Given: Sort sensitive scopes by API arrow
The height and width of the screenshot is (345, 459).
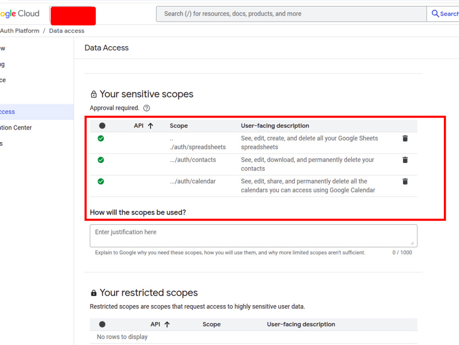Looking at the screenshot, I should pyautogui.click(x=151, y=126).
